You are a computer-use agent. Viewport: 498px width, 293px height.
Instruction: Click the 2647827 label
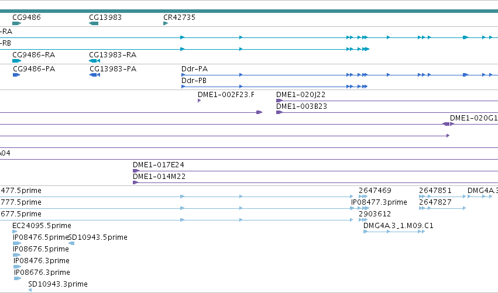(435, 202)
